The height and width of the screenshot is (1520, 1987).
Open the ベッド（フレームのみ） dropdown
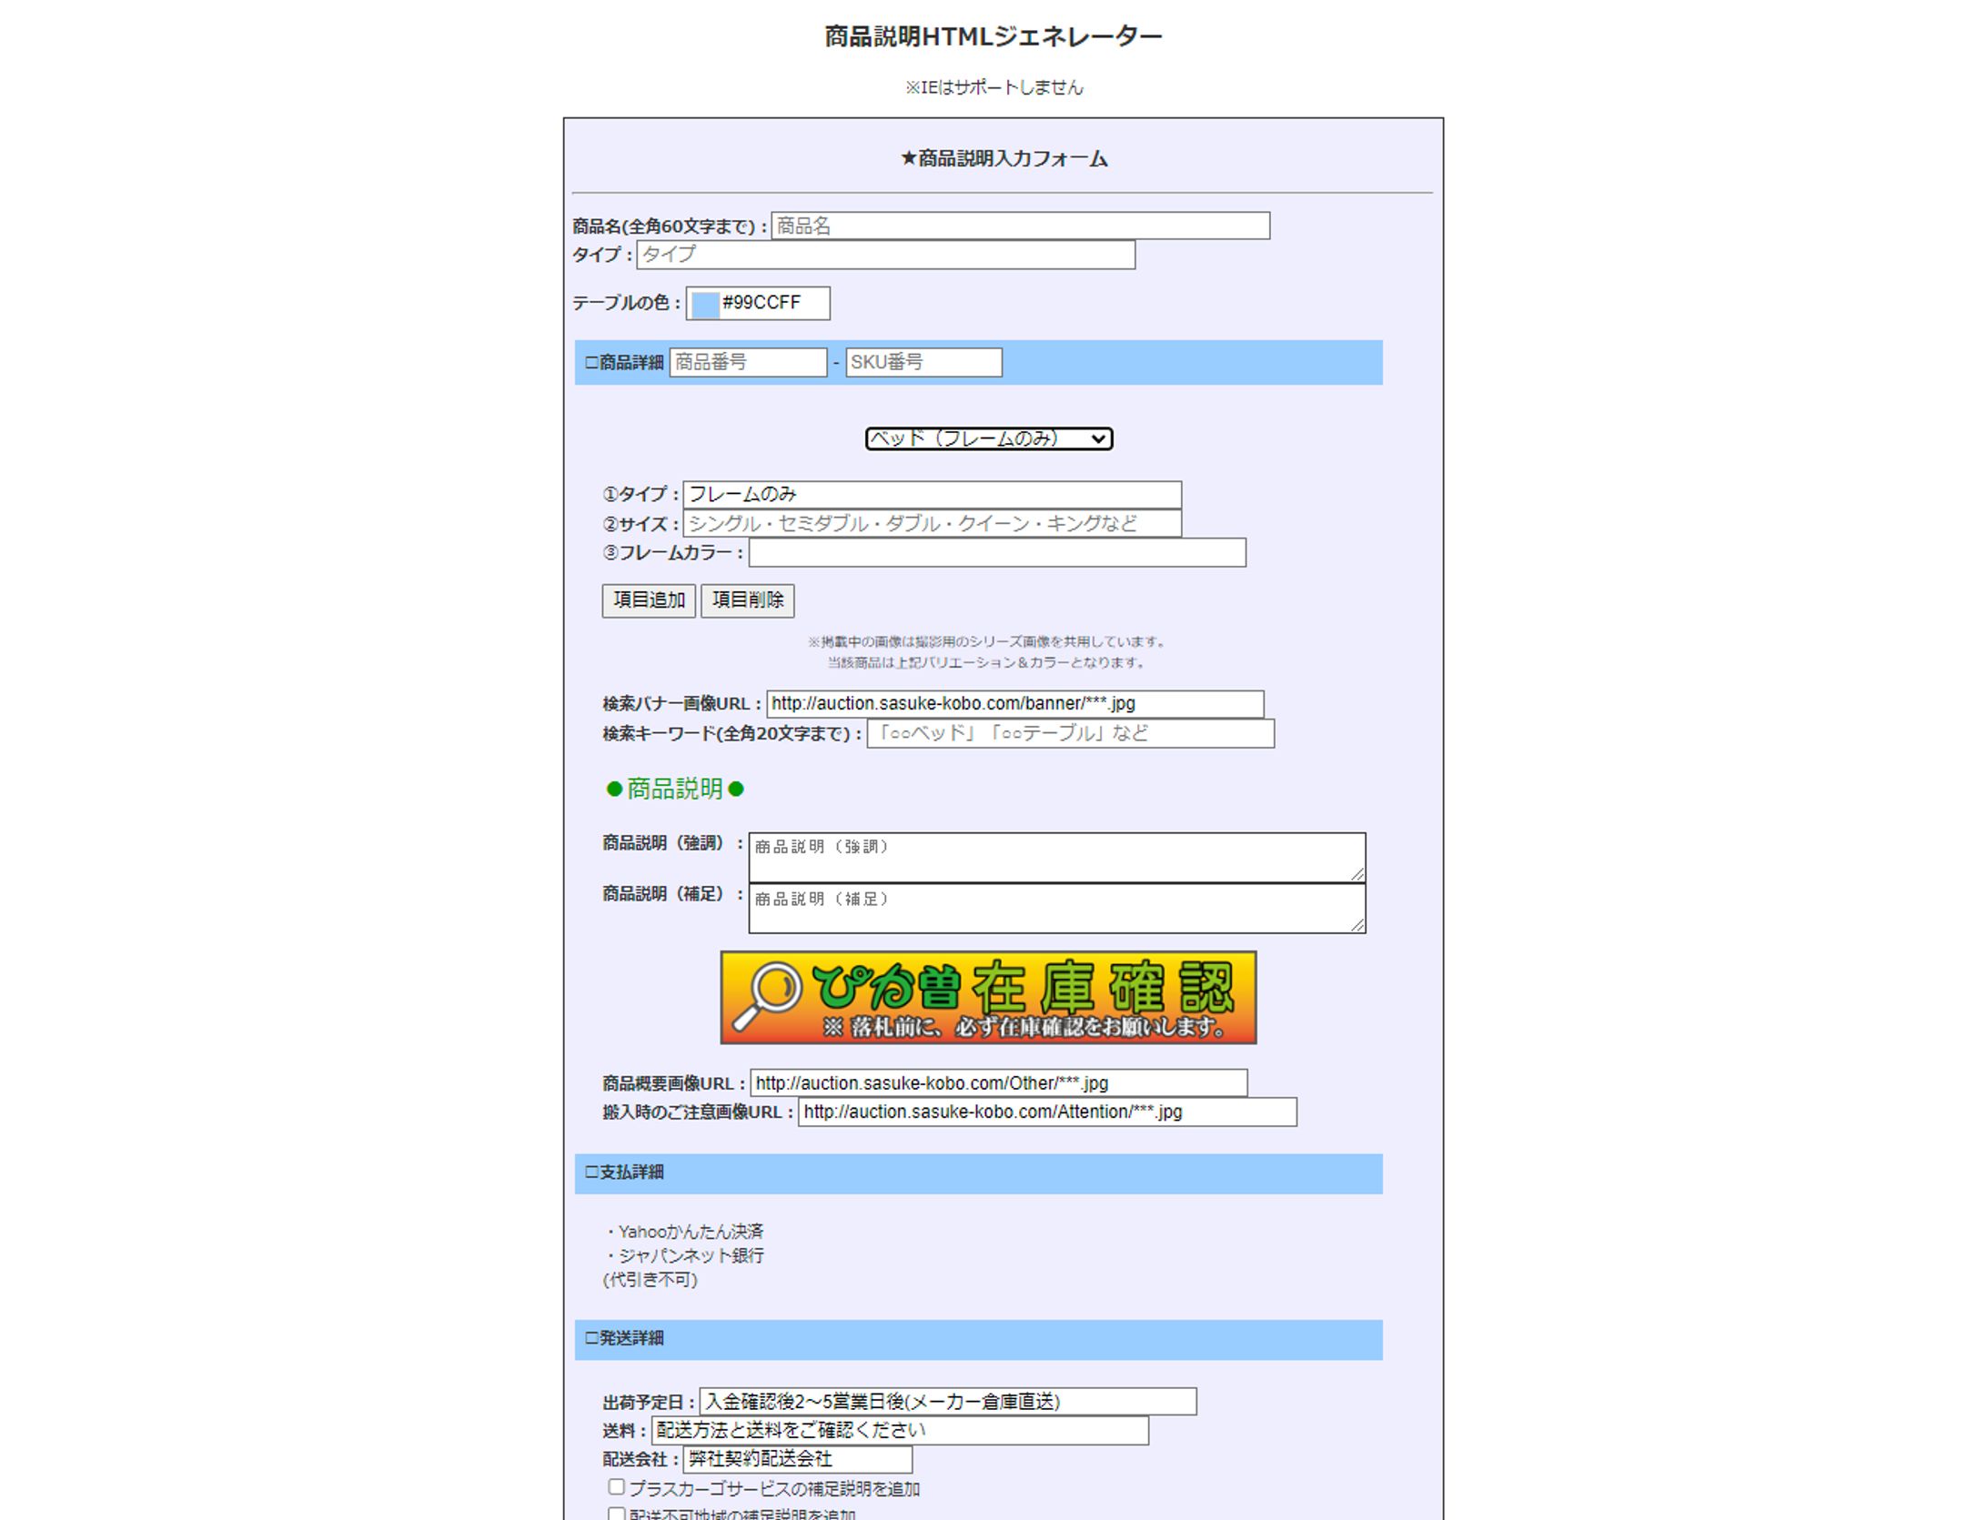pyautogui.click(x=988, y=438)
